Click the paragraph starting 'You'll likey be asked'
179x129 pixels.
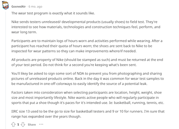(88, 78)
